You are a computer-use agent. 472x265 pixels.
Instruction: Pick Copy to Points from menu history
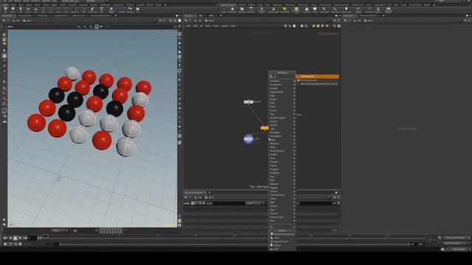(282, 241)
